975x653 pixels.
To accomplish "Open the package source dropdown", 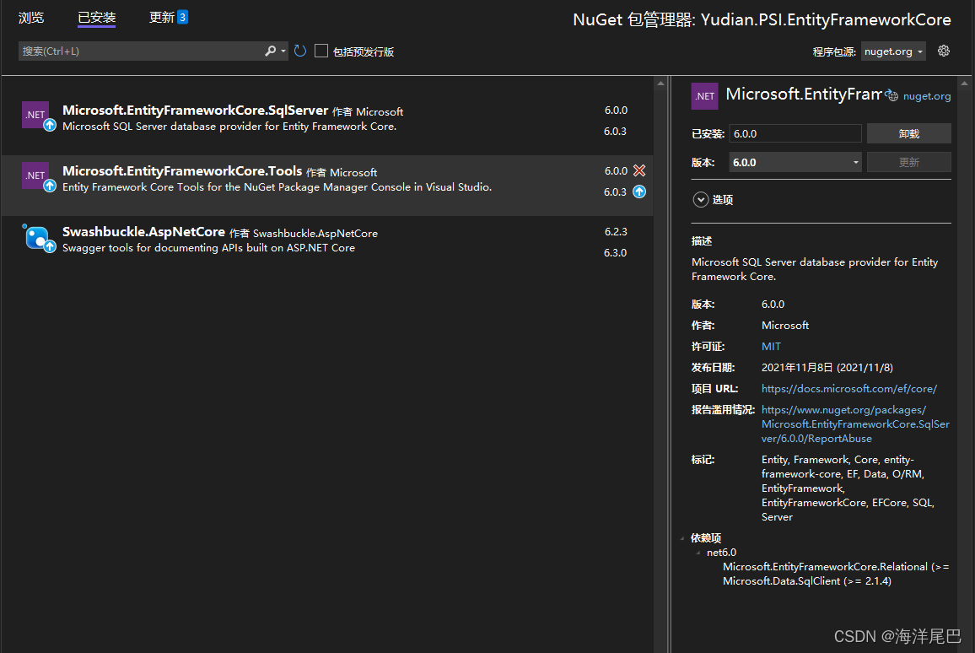I will pos(893,51).
